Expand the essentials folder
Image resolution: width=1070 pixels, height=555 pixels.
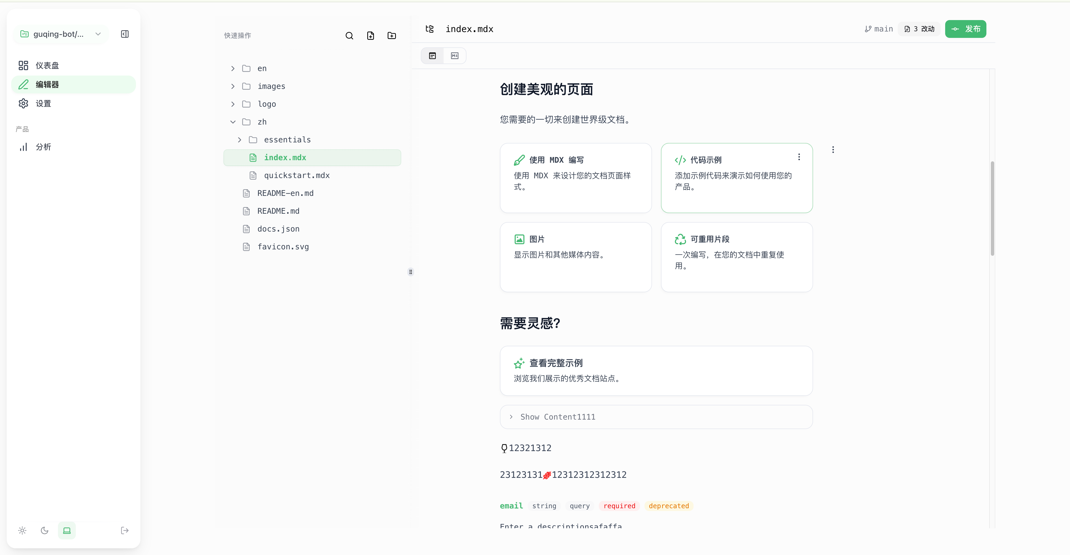point(240,140)
